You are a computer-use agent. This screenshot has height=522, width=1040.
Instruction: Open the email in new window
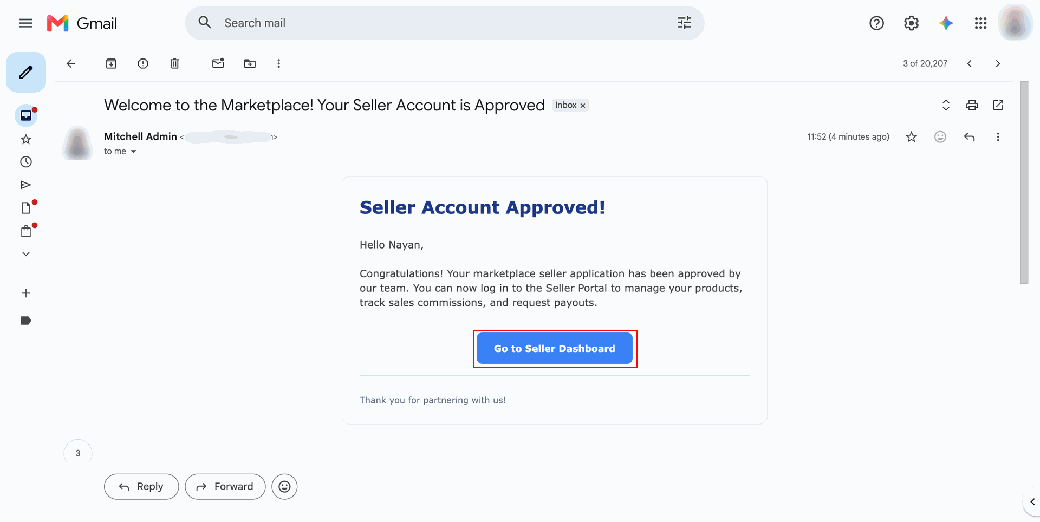998,105
